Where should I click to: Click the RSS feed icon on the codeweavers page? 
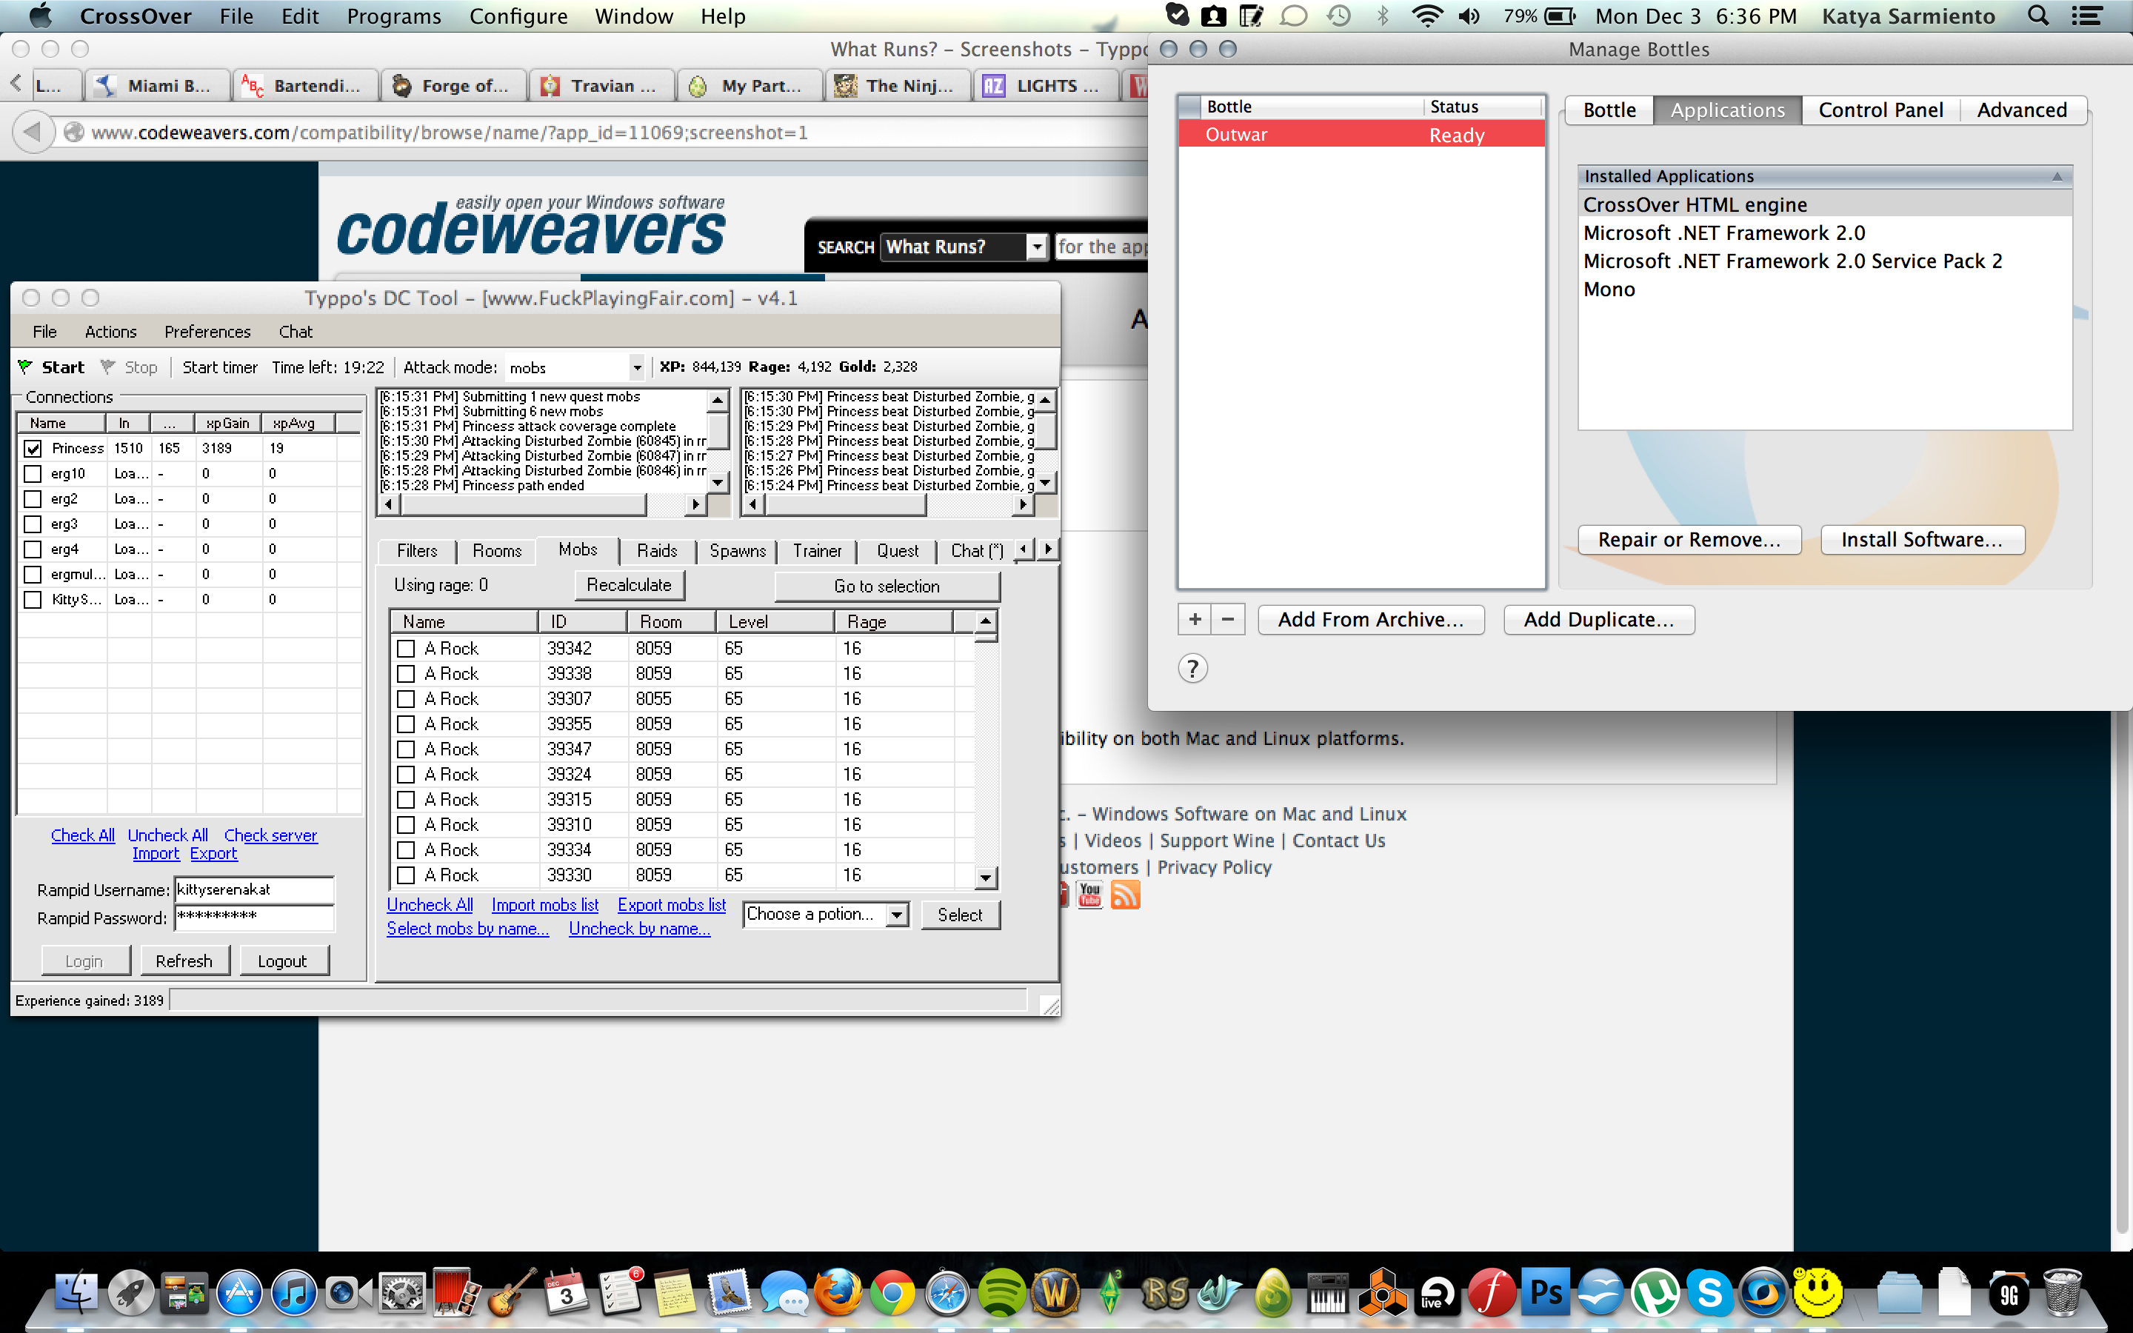[x=1126, y=895]
